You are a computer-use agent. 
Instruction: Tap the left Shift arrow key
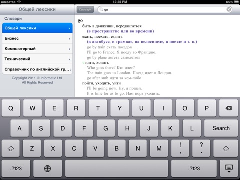tap(11, 148)
